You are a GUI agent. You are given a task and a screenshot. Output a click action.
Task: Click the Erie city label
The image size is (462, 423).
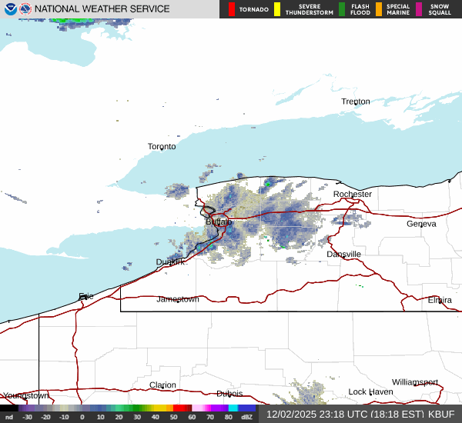pyautogui.click(x=85, y=296)
